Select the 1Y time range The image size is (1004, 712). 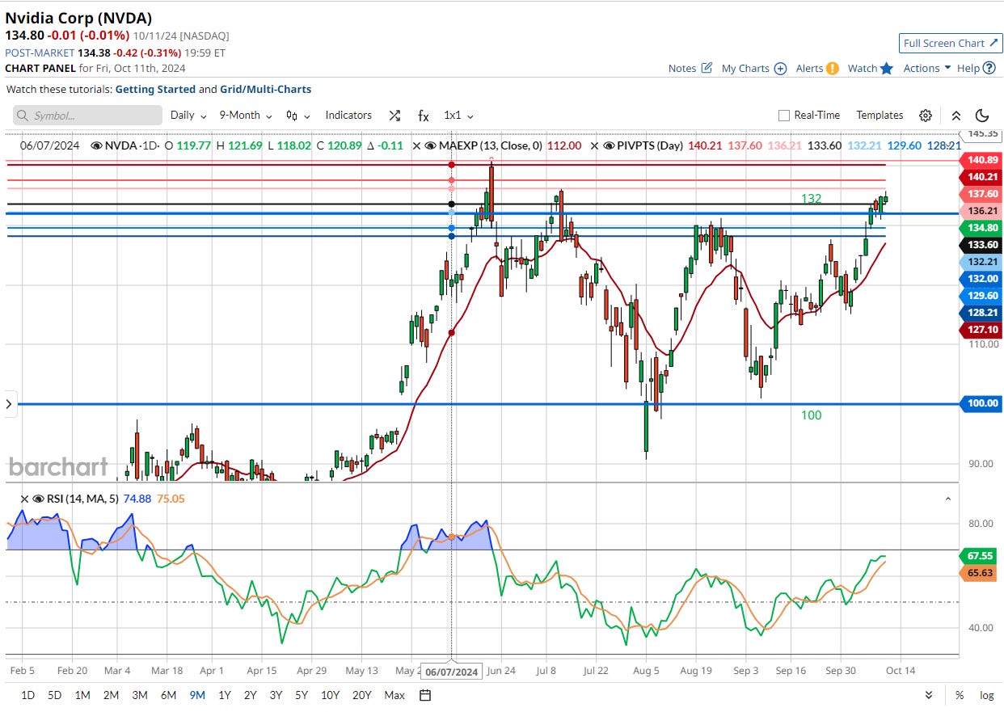click(x=225, y=695)
